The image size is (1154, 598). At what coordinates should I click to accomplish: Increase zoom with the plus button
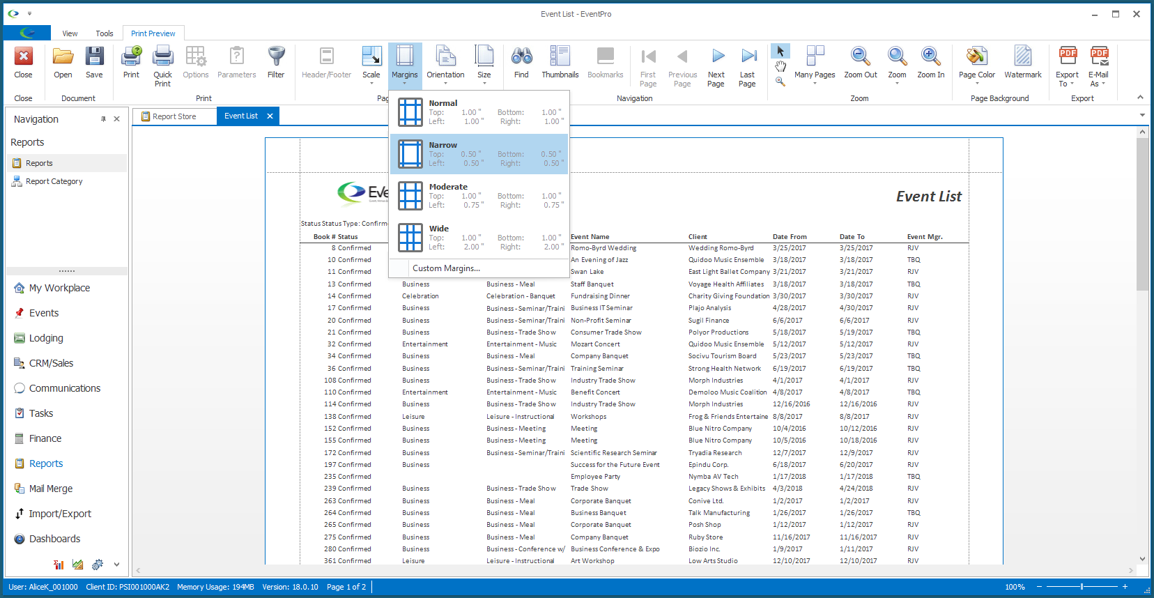[1125, 587]
